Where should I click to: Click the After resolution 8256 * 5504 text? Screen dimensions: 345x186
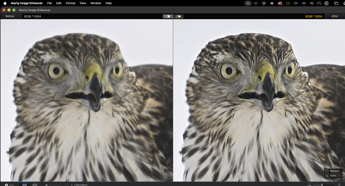[314, 16]
